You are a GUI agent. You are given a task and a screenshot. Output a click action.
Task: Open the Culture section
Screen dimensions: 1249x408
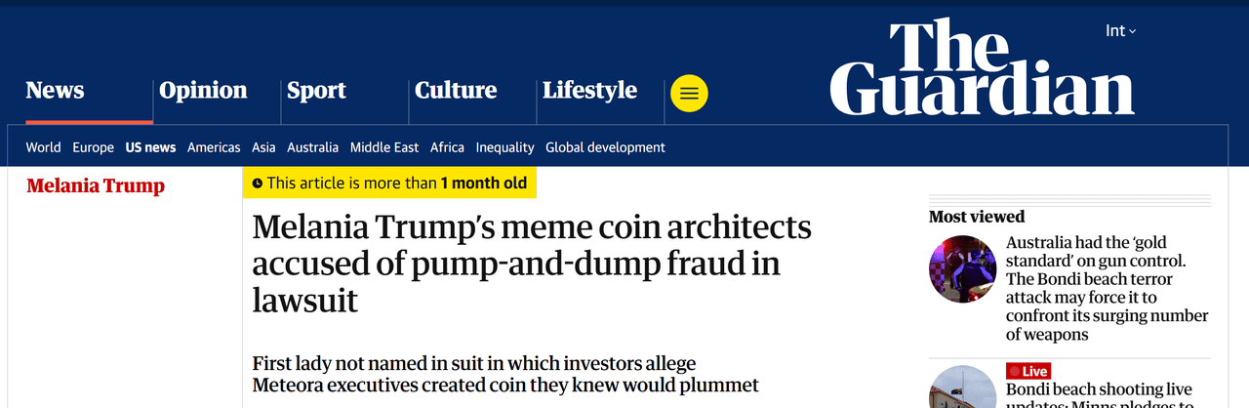coord(456,91)
